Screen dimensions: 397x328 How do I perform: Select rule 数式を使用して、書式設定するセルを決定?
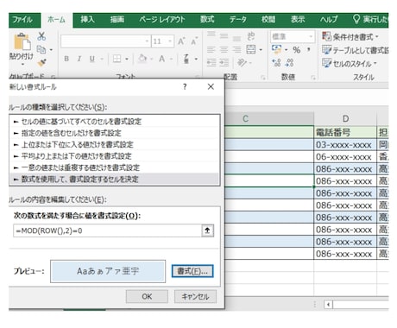[115, 179]
